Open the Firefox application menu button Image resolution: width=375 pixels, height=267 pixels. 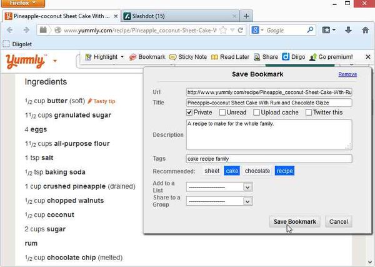pos(22,3)
